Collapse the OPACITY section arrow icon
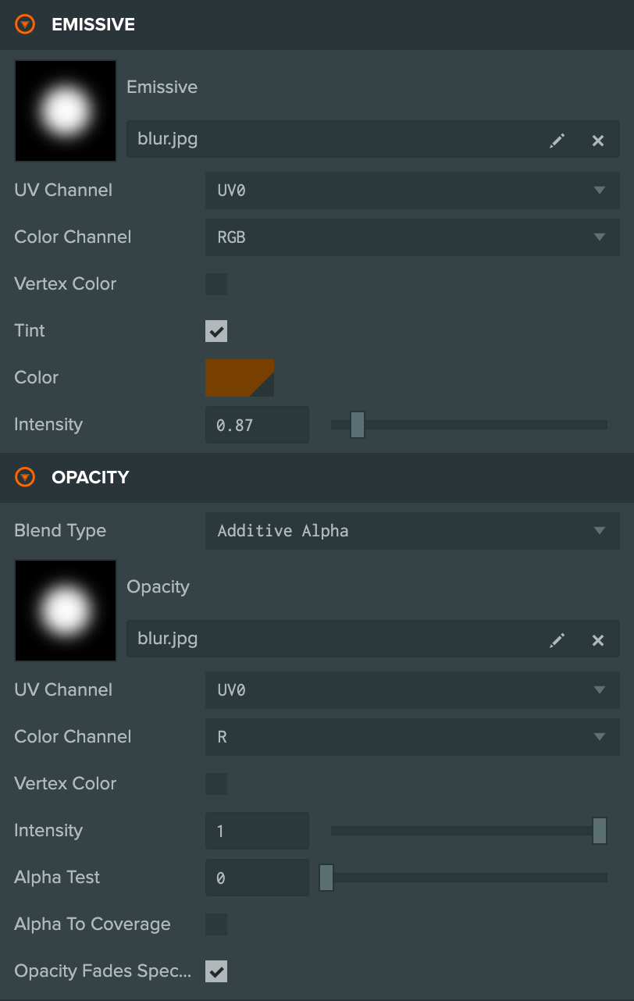Image resolution: width=634 pixels, height=1001 pixels. 25,477
